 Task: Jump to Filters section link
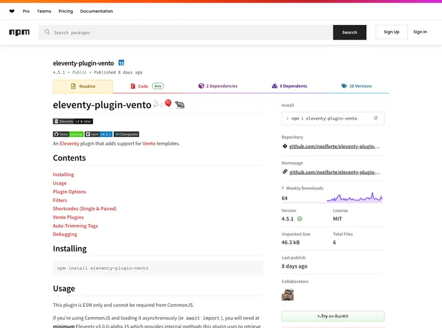tap(60, 201)
